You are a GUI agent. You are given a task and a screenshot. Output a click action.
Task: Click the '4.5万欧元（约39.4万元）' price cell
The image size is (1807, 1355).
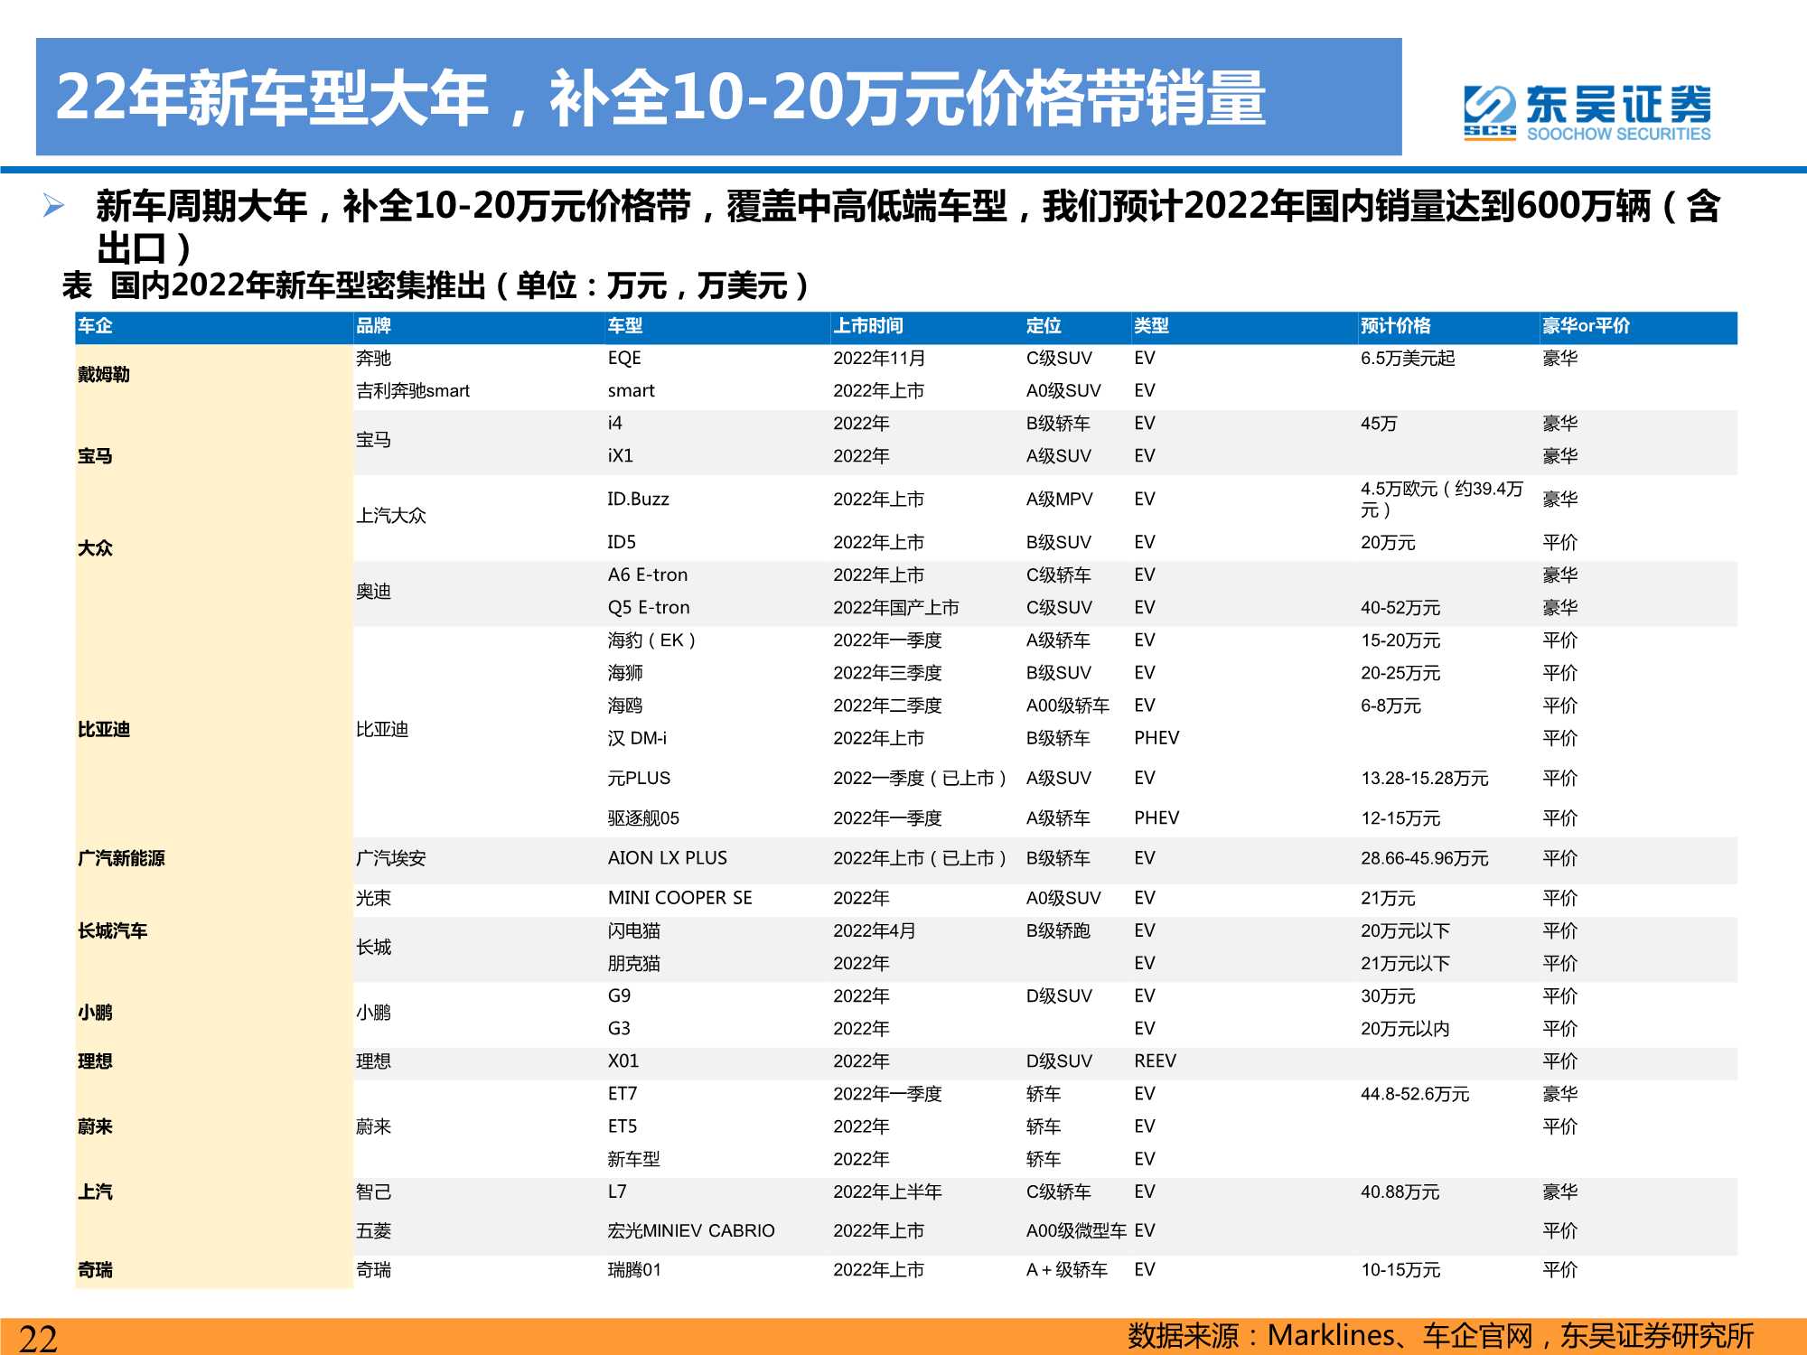tap(1442, 500)
